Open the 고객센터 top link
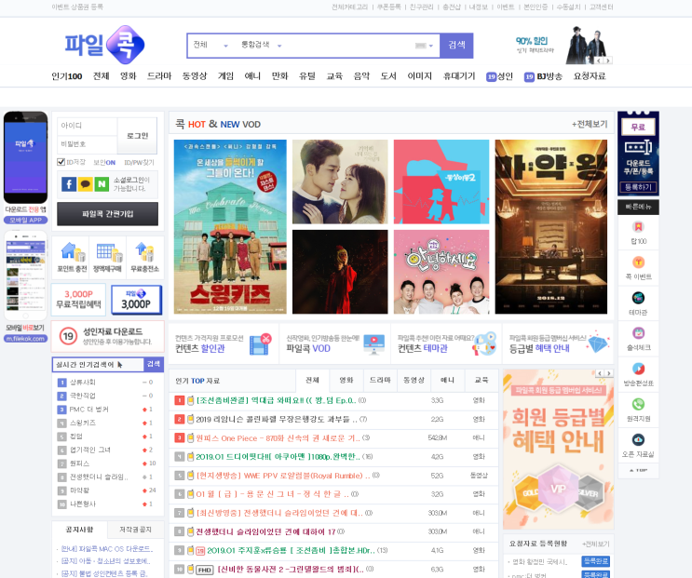Screen dimensions: 692x578 tap(601, 7)
